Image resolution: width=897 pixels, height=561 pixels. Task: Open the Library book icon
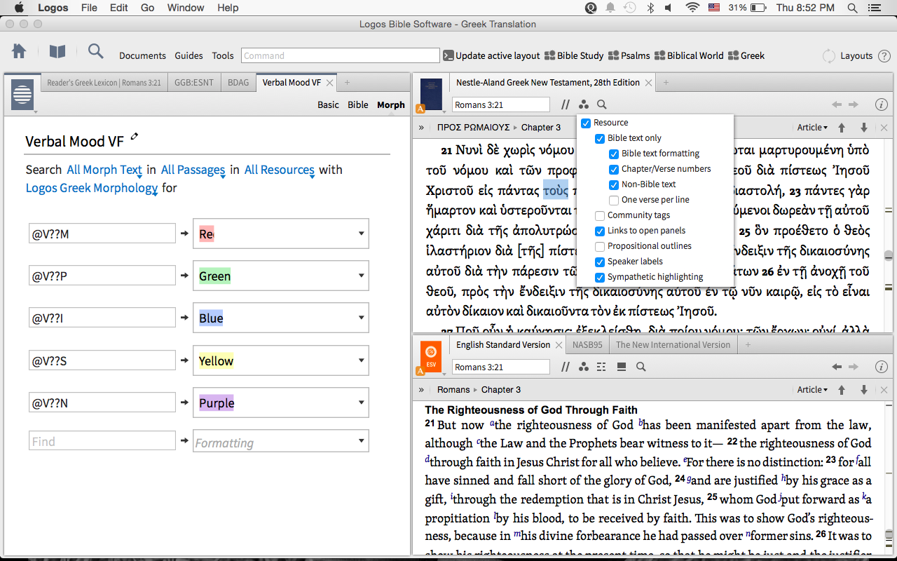(x=57, y=51)
